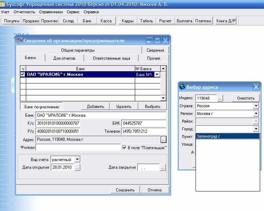Open calendar picker for Дата закрытия
This screenshot has height=211, width=264.
click(163, 168)
